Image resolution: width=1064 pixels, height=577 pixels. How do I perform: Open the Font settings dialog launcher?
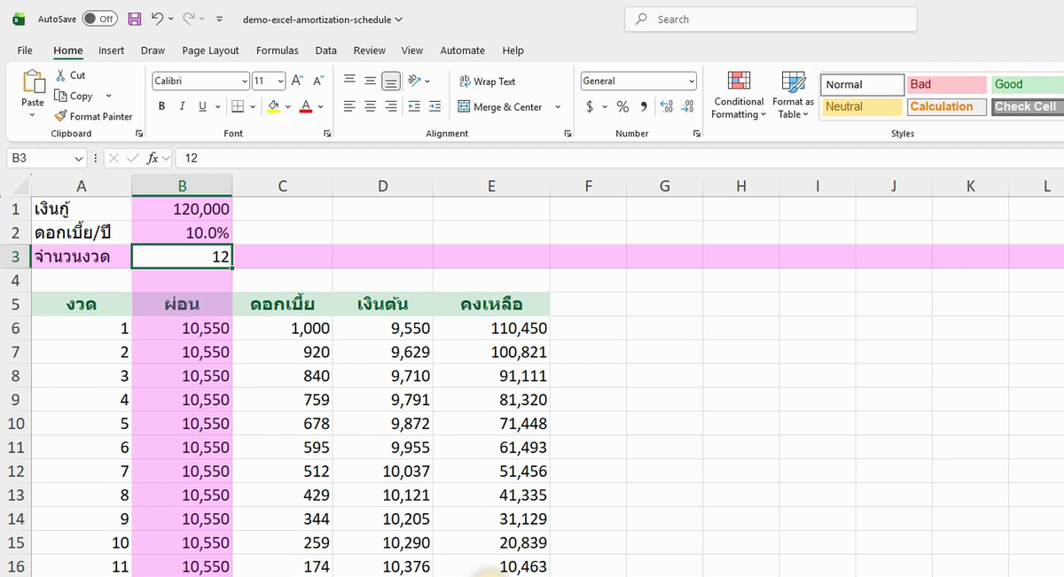coord(328,134)
